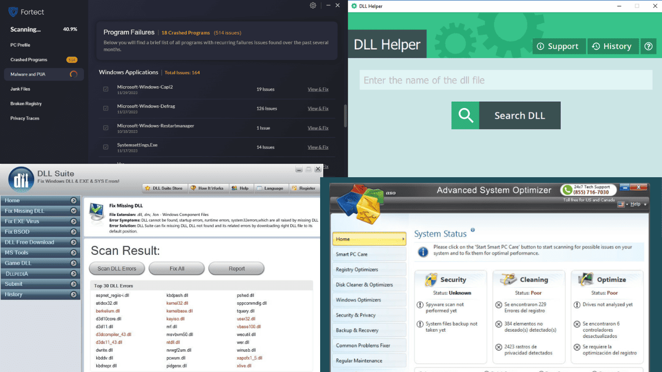This screenshot has height=372, width=662.
Task: Expand the MS Tools sidebar arrow
Action: pyautogui.click(x=73, y=253)
